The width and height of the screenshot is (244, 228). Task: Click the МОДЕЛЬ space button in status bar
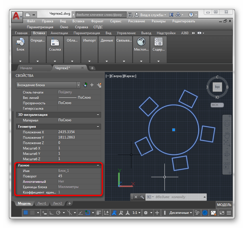(x=224, y=205)
